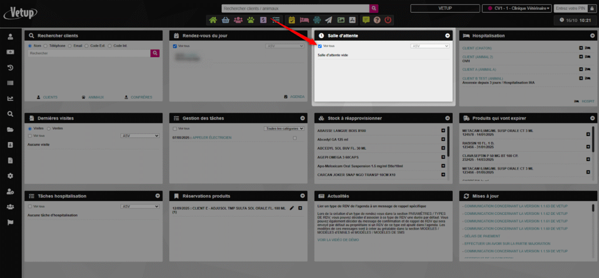
Task: Click the green home icon in toolbar
Action: point(213,20)
